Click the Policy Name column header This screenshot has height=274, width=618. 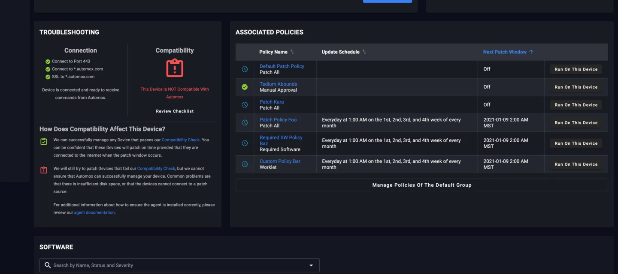(273, 52)
